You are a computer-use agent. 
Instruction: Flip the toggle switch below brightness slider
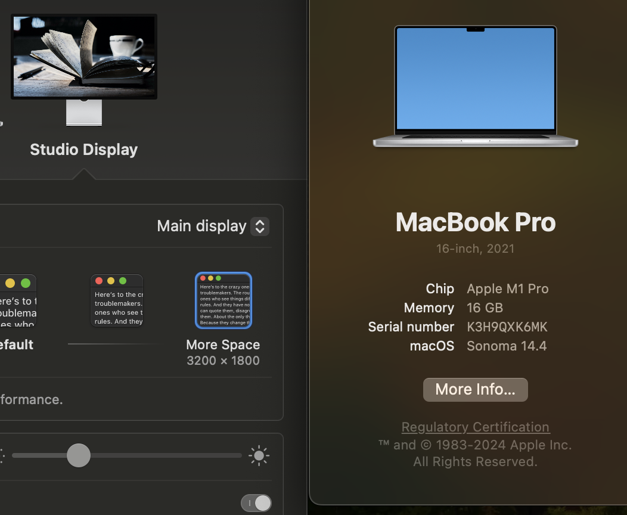click(256, 503)
